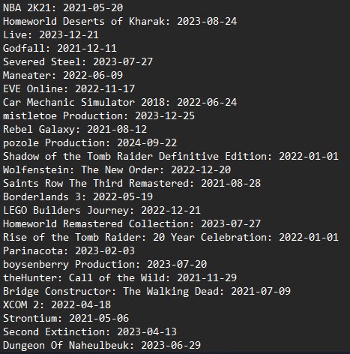This screenshot has width=350, height=354.
Task: Click the Dungeon Of Naheulbeuk line
Action: [102, 345]
